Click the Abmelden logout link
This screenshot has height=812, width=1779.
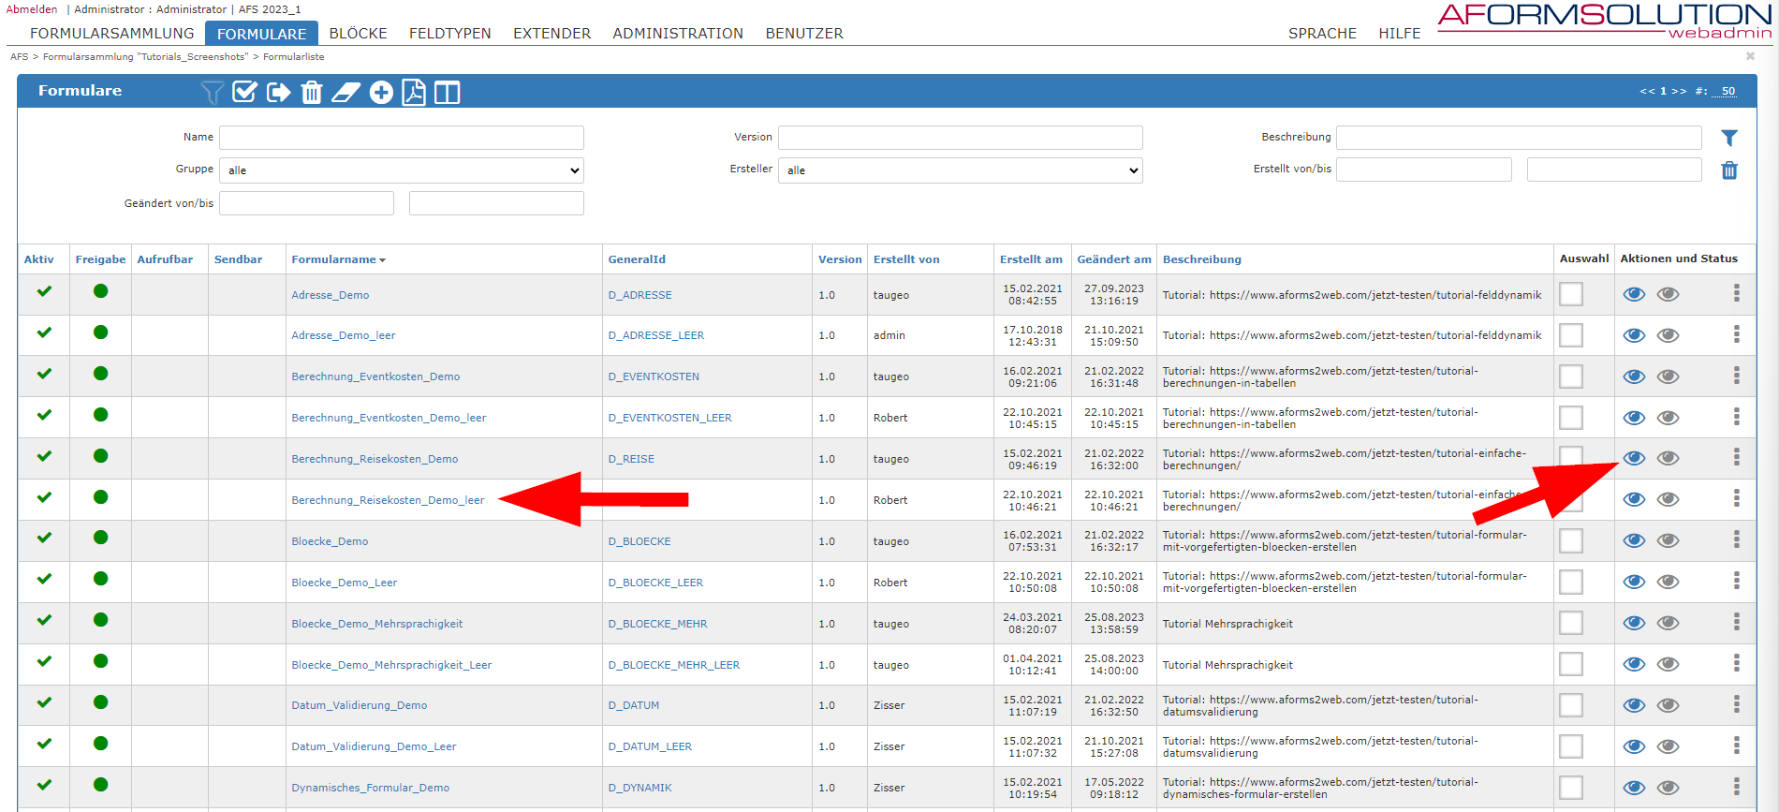tap(32, 9)
